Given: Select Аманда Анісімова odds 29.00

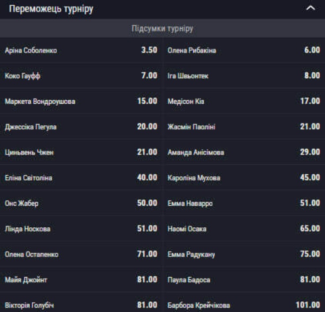Looking at the screenshot, I should [244, 152].
